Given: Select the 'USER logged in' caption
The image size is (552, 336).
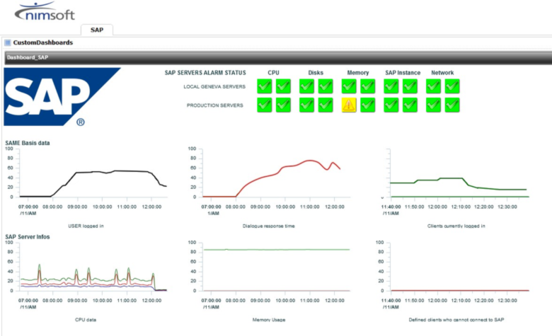Looking at the screenshot, I should click(x=86, y=226).
